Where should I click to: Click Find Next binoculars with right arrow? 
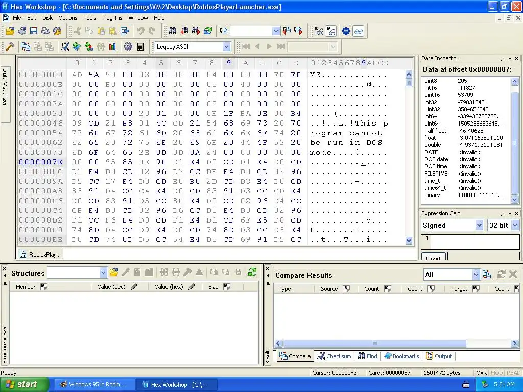pos(196,31)
